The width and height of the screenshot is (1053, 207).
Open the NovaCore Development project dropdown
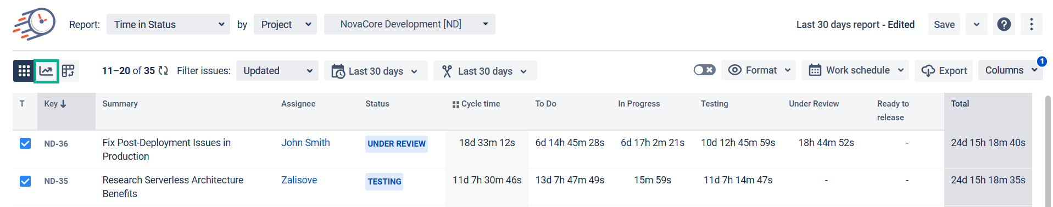(x=410, y=24)
